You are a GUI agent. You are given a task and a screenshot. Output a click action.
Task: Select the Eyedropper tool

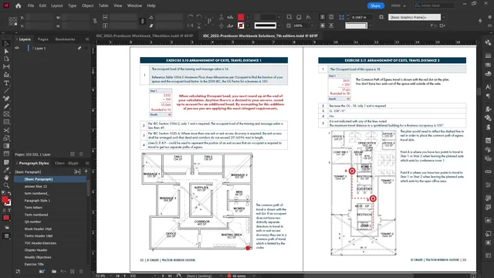(x=6, y=170)
